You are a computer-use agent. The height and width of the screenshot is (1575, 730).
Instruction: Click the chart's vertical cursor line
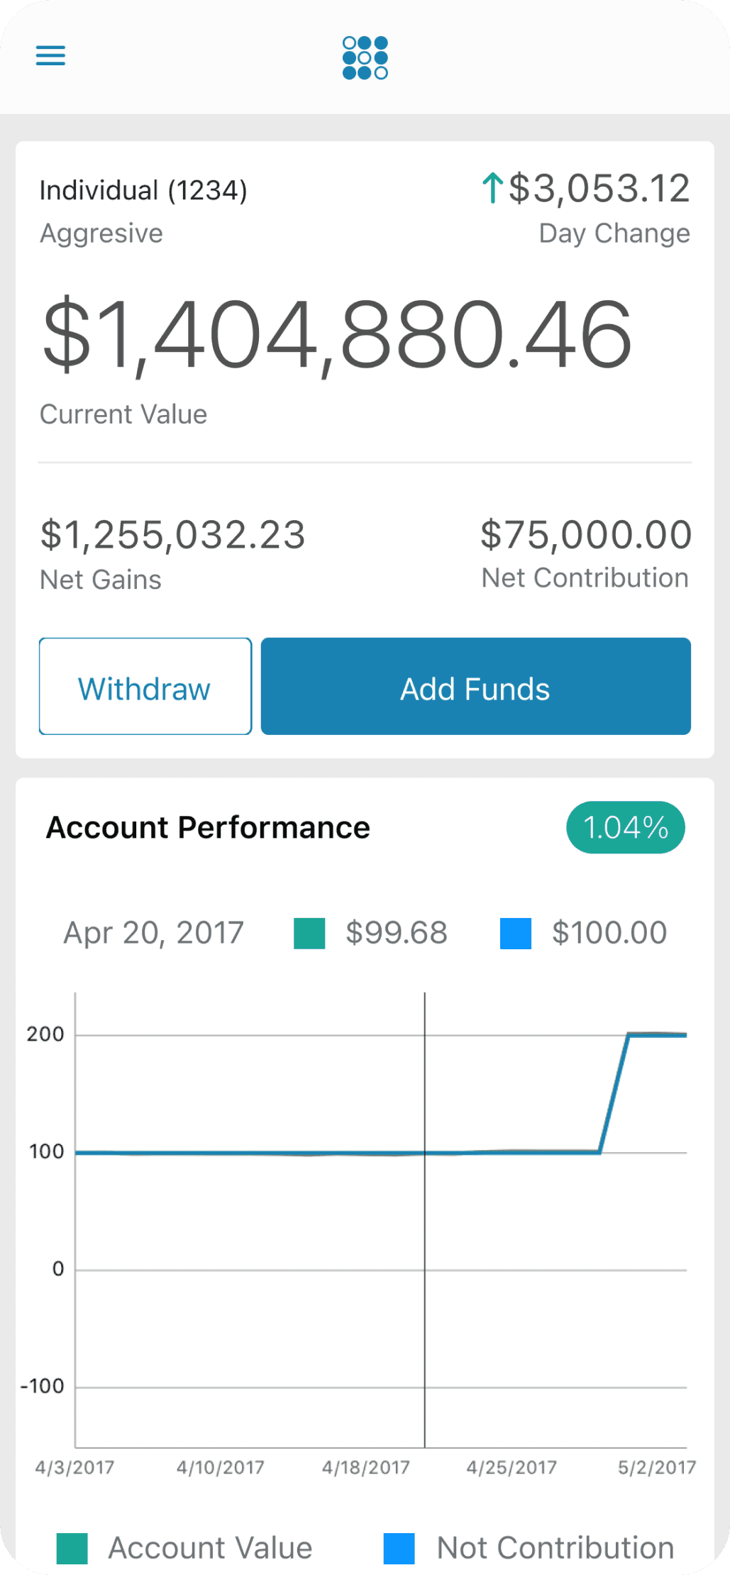coord(425,1220)
